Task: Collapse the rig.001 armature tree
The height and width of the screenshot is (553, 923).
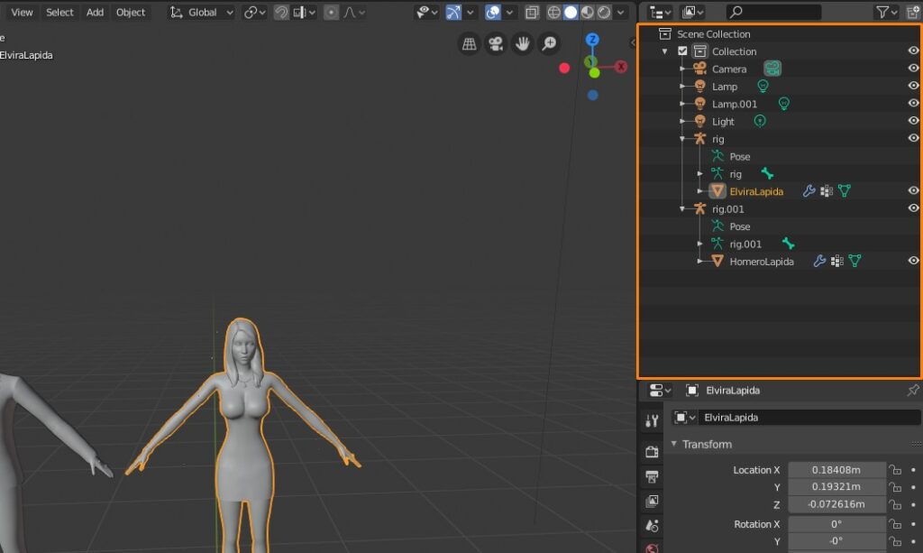Action: pos(682,209)
